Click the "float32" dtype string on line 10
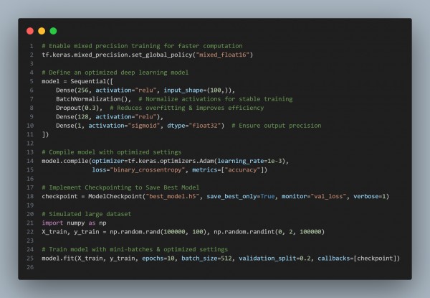This screenshot has height=298, width=430. (x=204, y=126)
